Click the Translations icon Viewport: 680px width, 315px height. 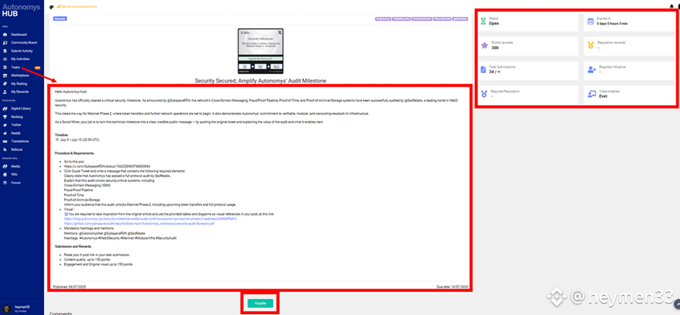(x=5, y=142)
